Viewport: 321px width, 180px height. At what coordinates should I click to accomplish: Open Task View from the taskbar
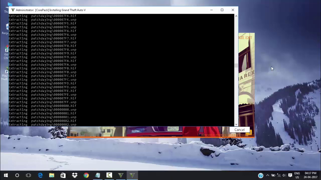pos(28,175)
